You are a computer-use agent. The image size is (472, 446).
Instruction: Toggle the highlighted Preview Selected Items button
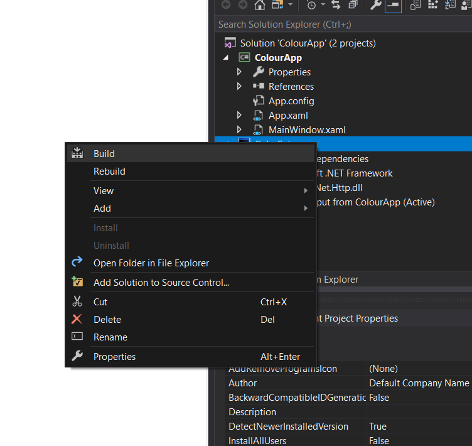393,6
